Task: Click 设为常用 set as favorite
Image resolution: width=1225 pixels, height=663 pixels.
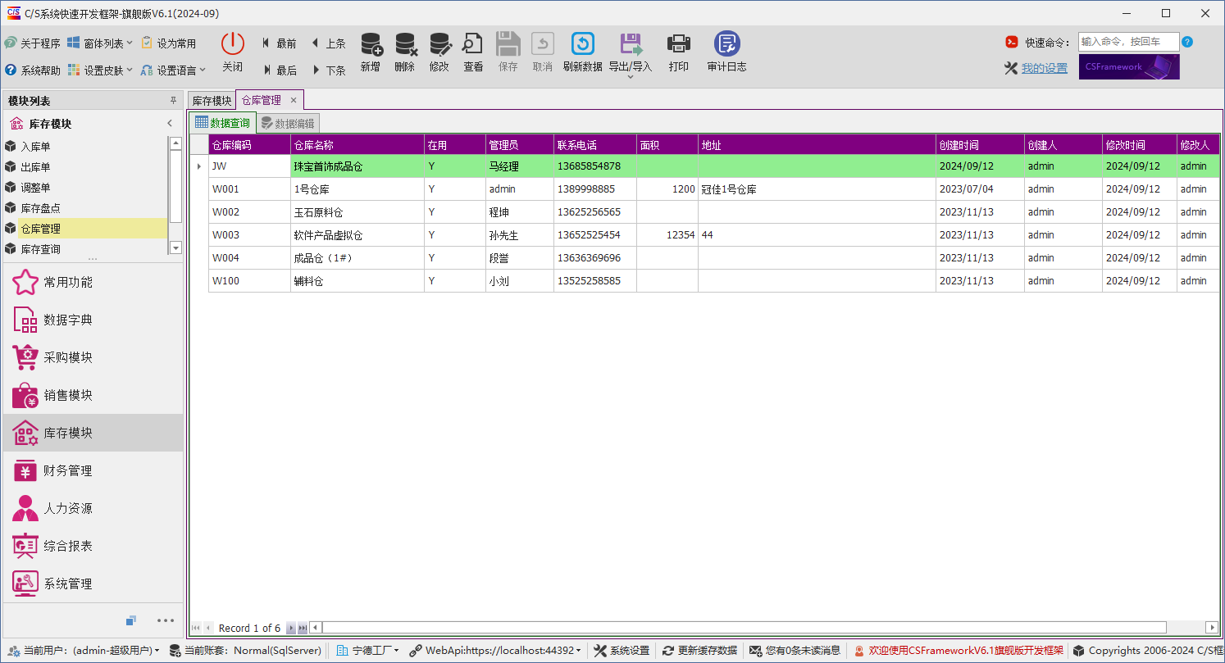Action: 169,43
